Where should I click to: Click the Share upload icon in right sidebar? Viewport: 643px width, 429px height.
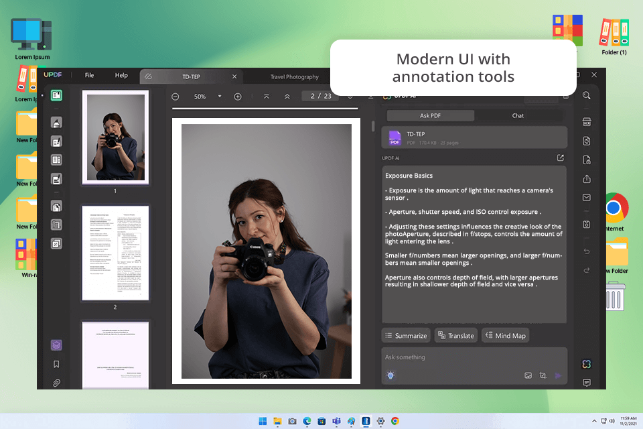coord(587,178)
